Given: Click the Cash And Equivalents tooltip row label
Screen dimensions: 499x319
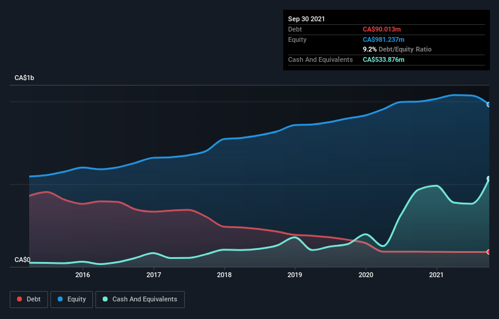Looking at the screenshot, I should (320, 59).
